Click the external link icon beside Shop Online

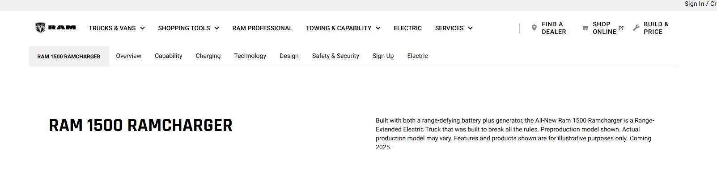click(x=621, y=28)
